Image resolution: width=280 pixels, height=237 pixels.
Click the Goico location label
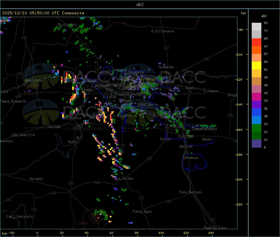[190, 88]
